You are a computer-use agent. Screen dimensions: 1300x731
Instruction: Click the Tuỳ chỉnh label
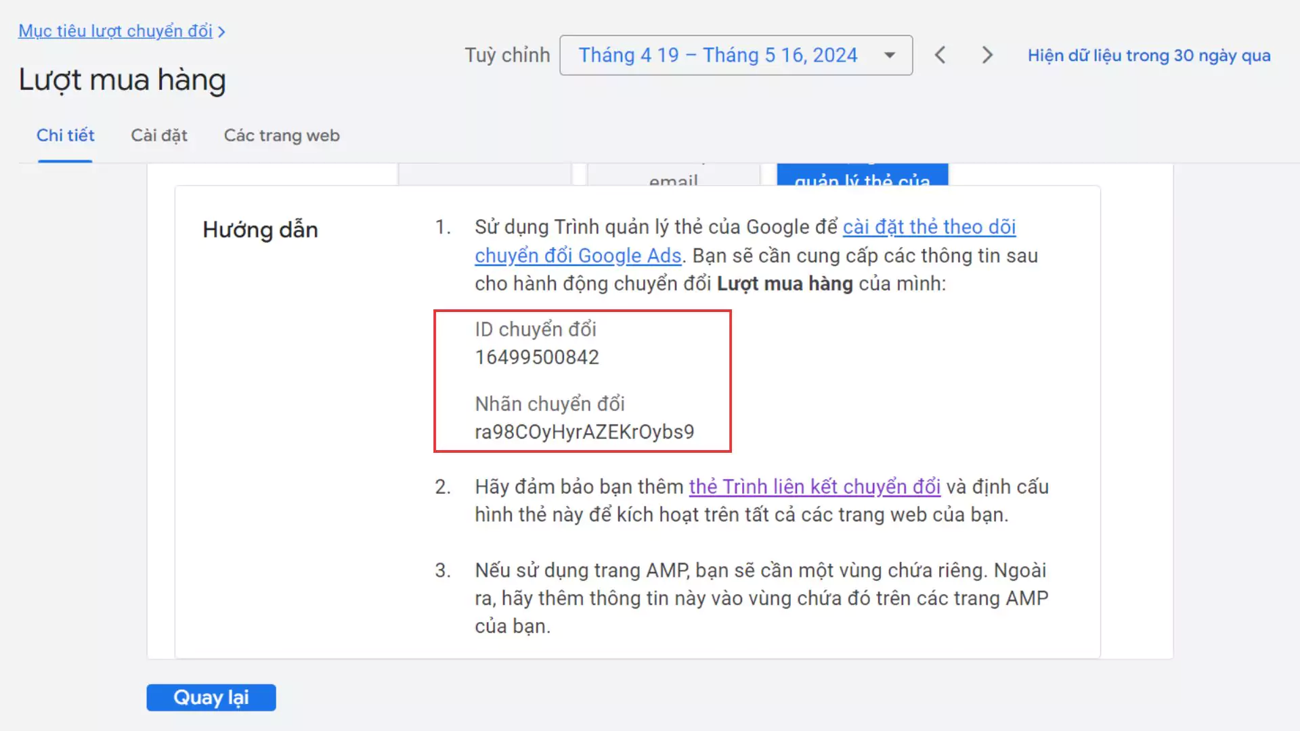tap(507, 55)
